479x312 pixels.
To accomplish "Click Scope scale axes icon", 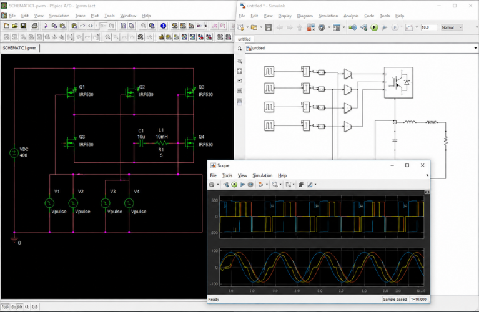I will 289,184.
